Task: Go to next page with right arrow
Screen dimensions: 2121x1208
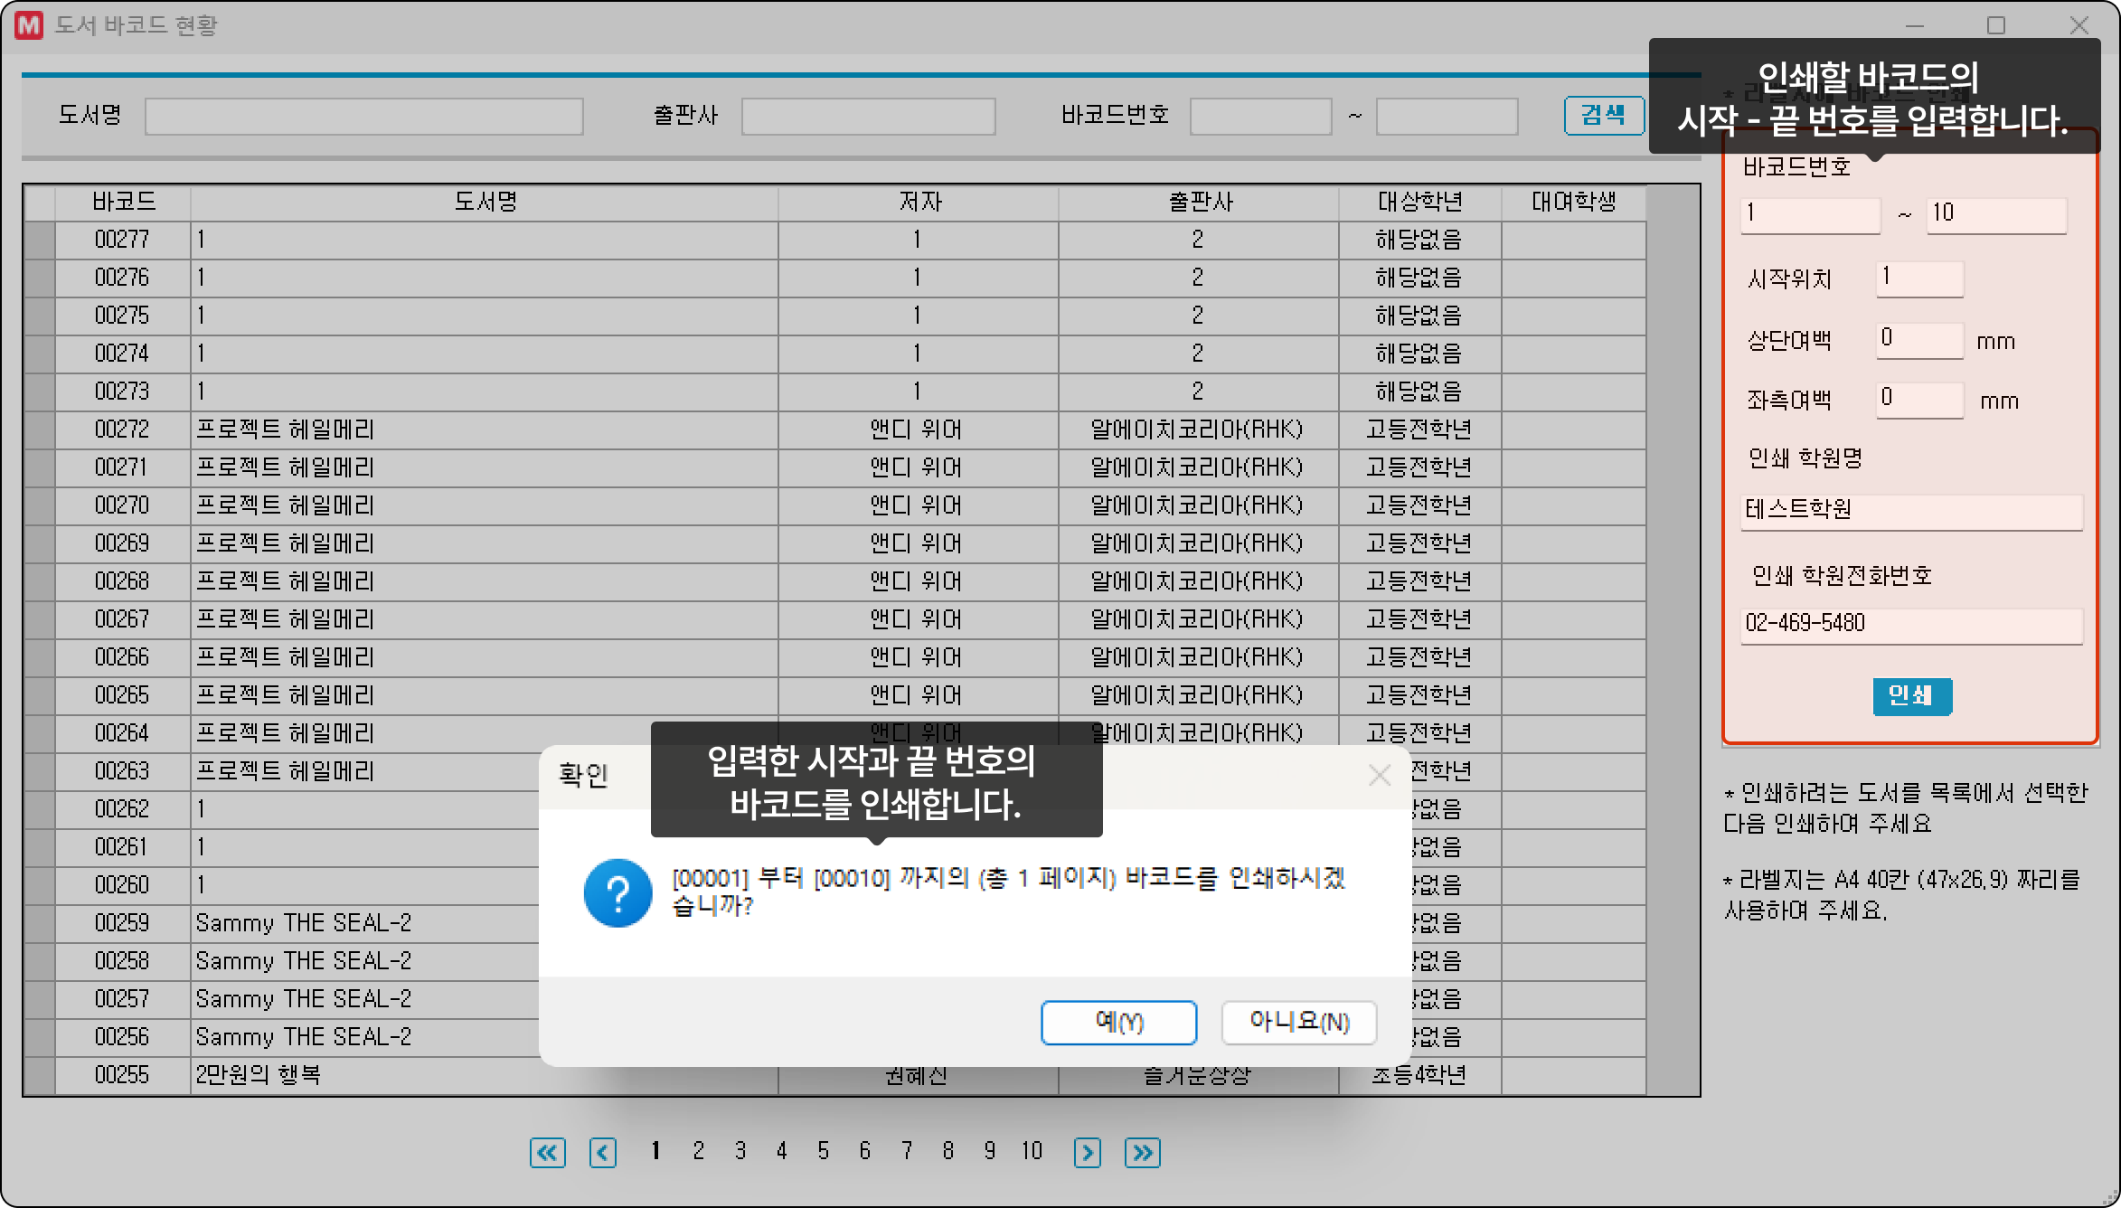Action: [1087, 1152]
